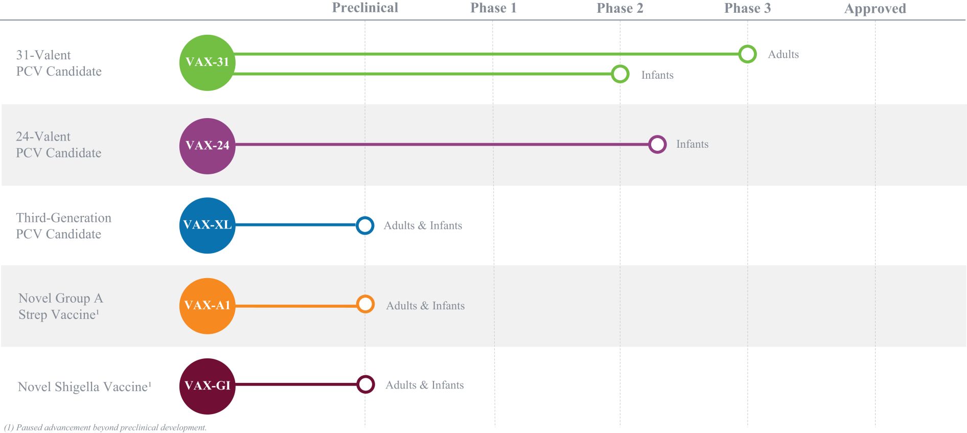
Task: Select the Phase 3 column header
Action: point(747,8)
